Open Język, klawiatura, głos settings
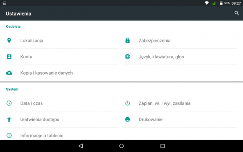 pos(180,57)
